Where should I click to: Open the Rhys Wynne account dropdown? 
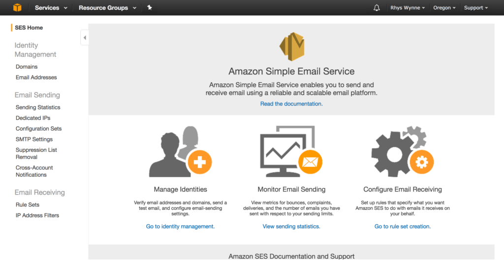click(x=408, y=8)
